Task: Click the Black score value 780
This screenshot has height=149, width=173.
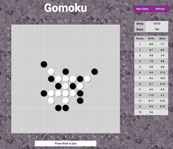Action: point(157,29)
